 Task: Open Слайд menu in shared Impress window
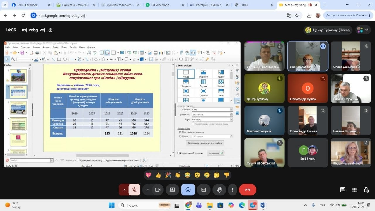(56, 47)
